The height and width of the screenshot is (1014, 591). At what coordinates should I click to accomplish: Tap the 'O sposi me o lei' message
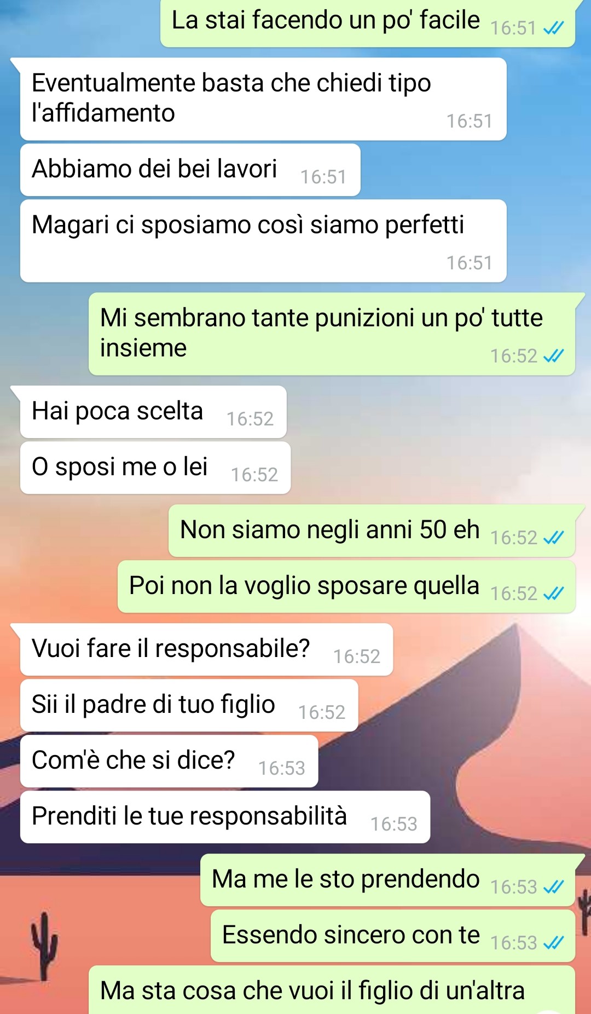pyautogui.click(x=155, y=468)
